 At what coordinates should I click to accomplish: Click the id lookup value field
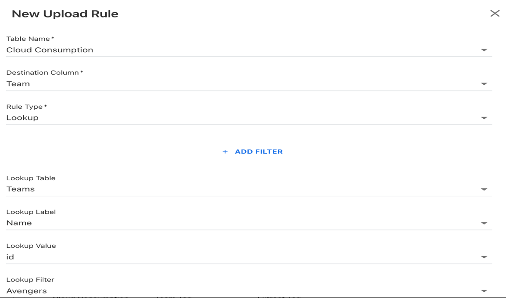coord(10,257)
